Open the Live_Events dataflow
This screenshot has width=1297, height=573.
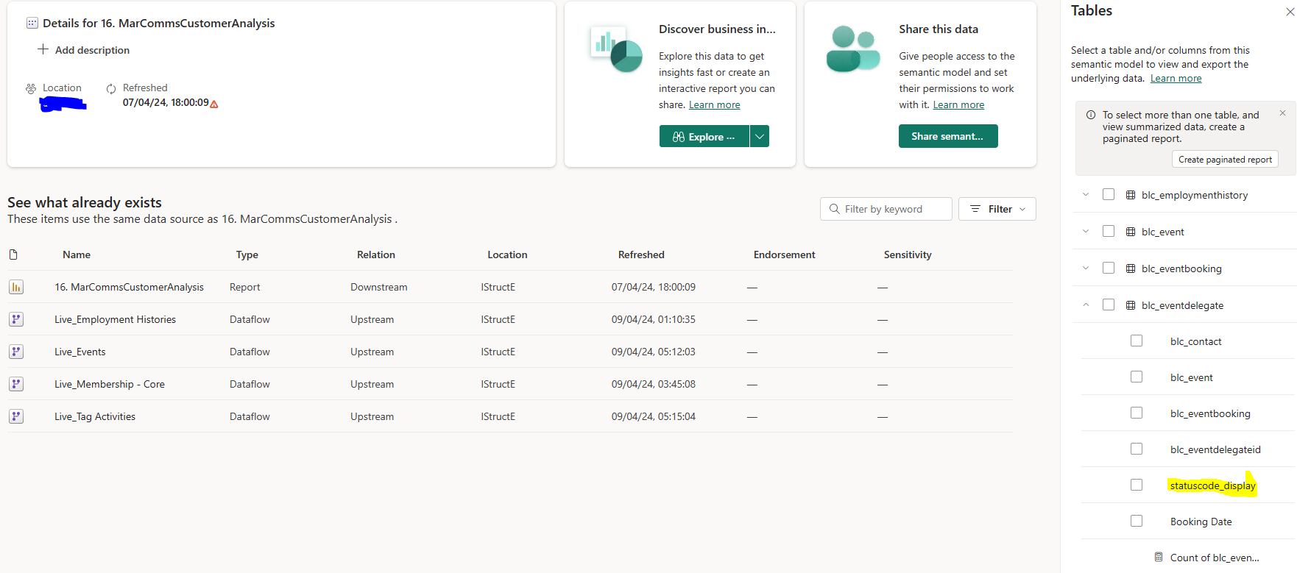click(79, 352)
